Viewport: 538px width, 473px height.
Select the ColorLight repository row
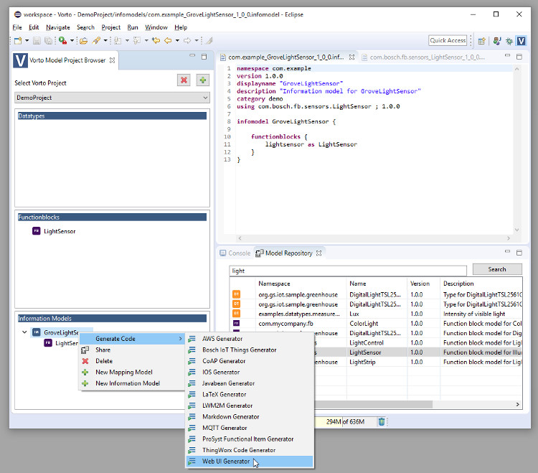[376, 324]
